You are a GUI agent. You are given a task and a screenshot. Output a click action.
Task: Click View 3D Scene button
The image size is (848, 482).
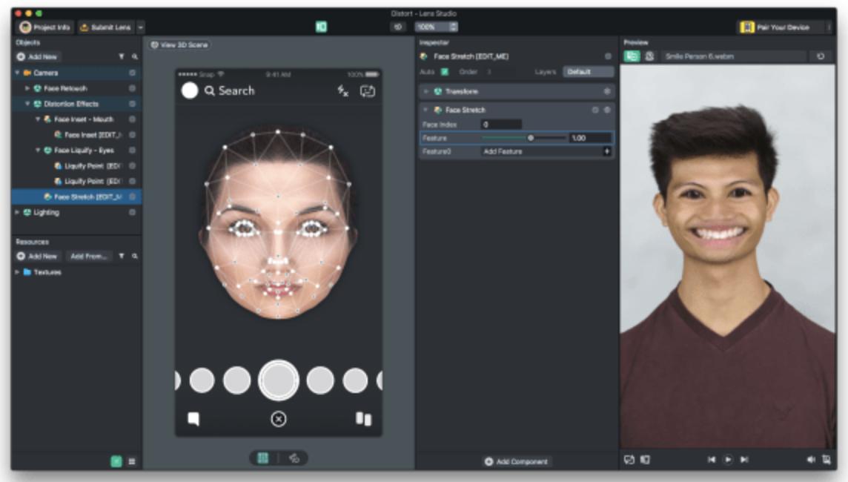click(x=179, y=45)
